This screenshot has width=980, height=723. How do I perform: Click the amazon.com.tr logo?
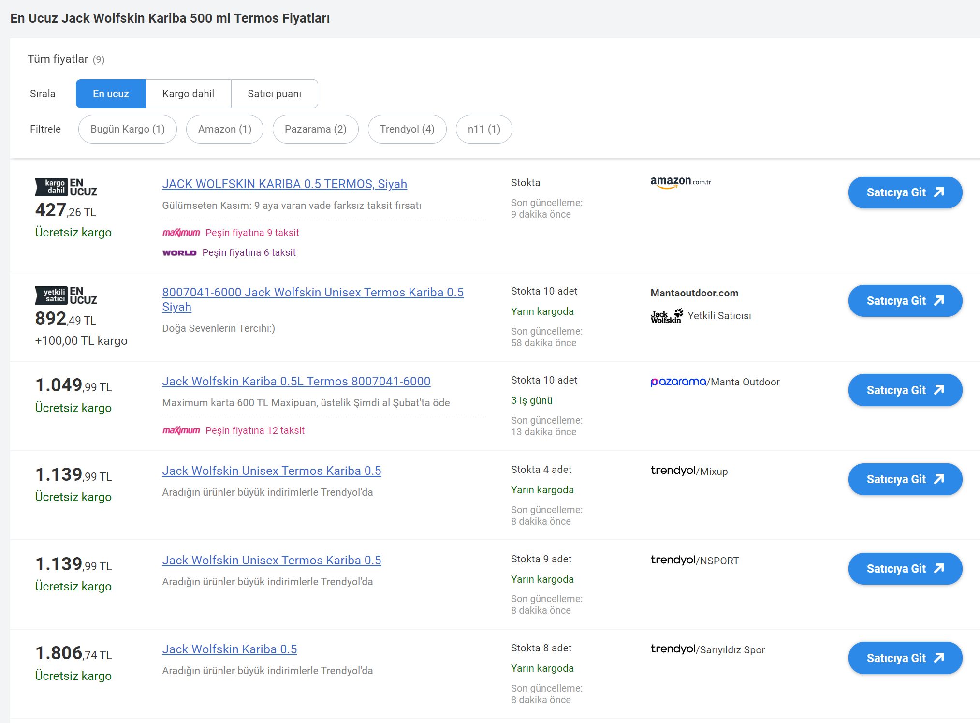pyautogui.click(x=680, y=182)
